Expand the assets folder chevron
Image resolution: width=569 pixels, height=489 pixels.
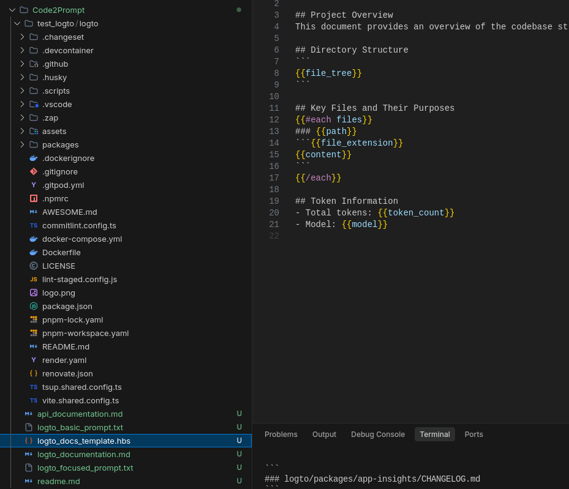(22, 131)
